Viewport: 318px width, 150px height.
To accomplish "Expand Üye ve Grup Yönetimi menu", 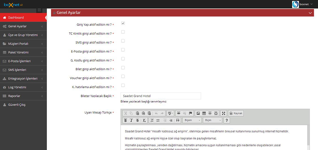I will coord(23,35).
